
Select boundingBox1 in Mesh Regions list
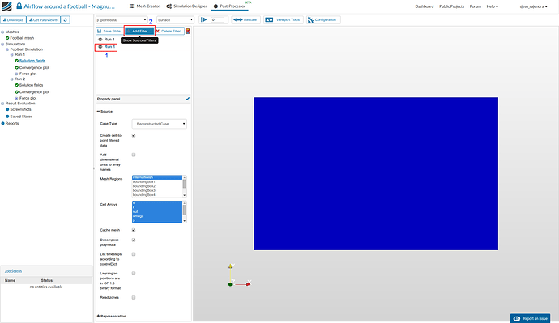pos(157,181)
